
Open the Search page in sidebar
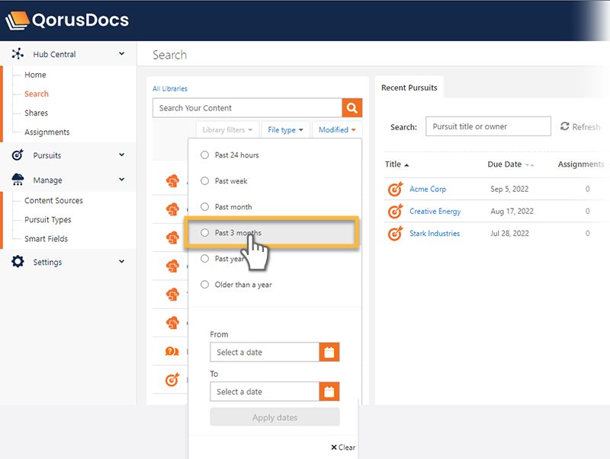37,94
